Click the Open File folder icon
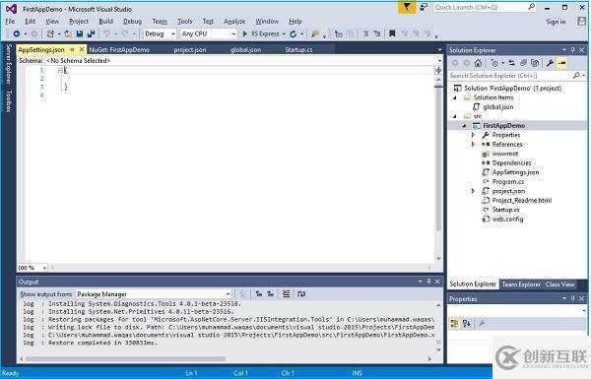This screenshot has height=379, width=591. tap(68, 33)
